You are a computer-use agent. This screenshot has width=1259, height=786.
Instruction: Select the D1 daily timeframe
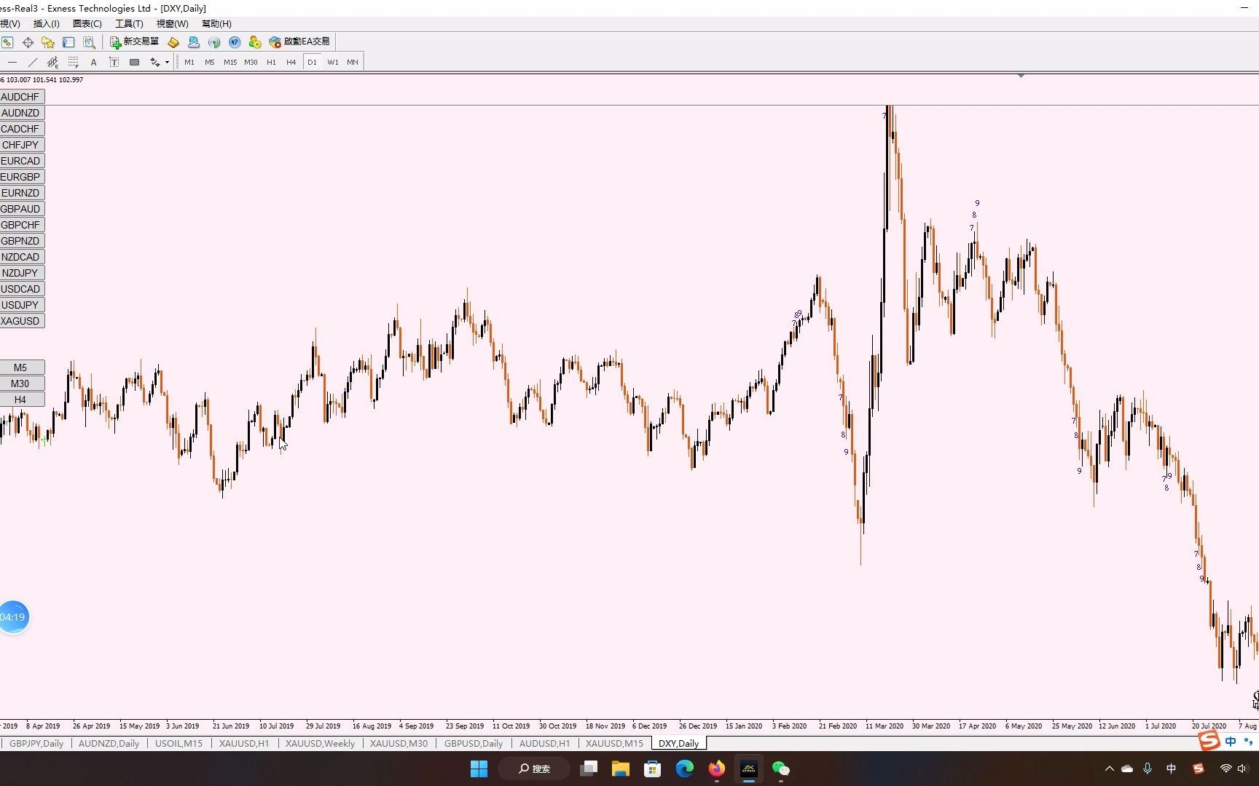(x=312, y=63)
